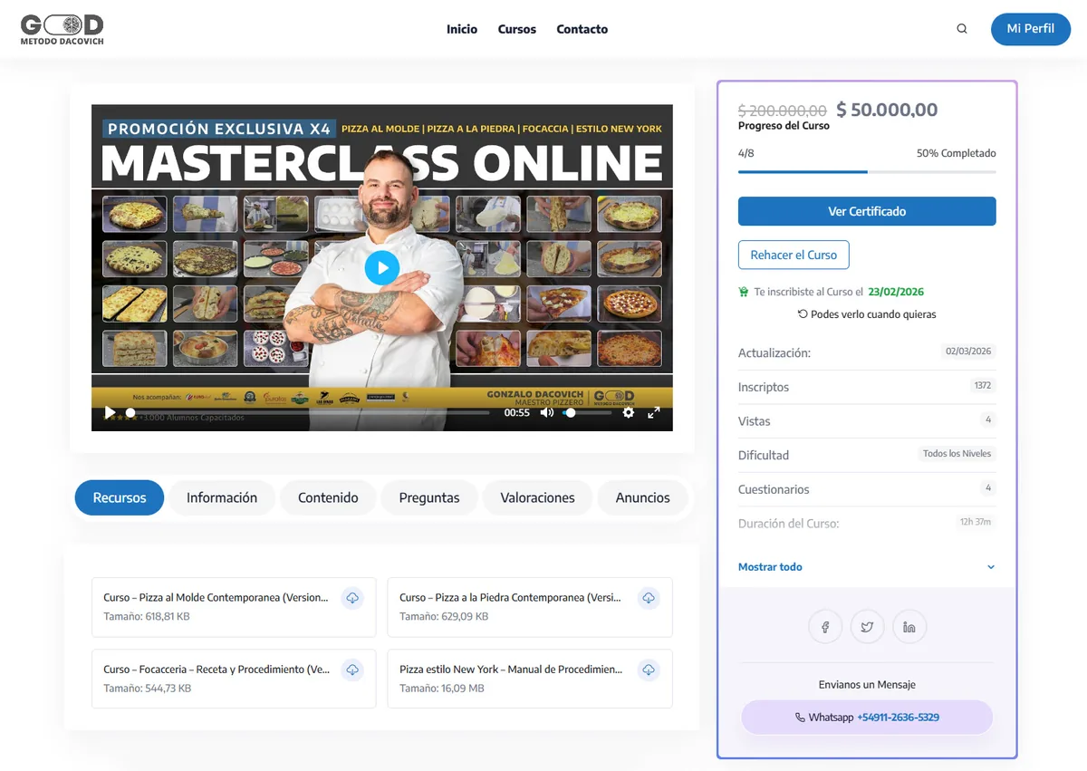Switch to the Información tab
Viewport: 1087px width, 771px height.
[222, 497]
